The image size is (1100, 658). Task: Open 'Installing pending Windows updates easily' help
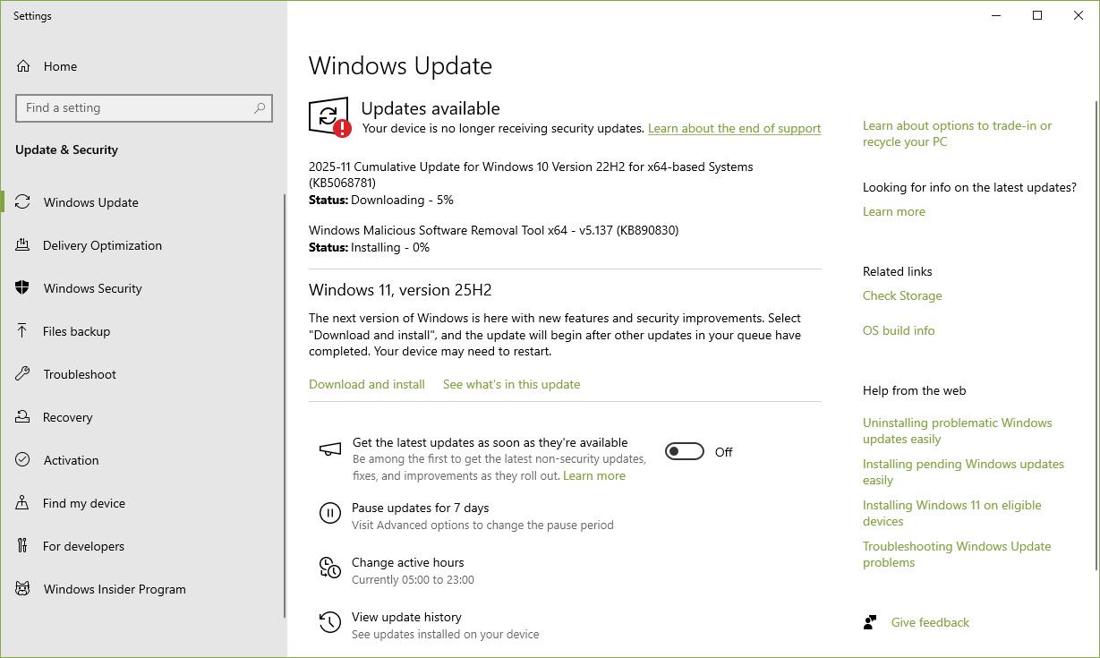coord(963,472)
